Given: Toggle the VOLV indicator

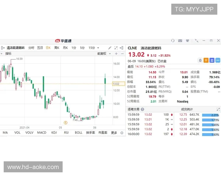Looking at the screenshot, I should click(x=29, y=133).
